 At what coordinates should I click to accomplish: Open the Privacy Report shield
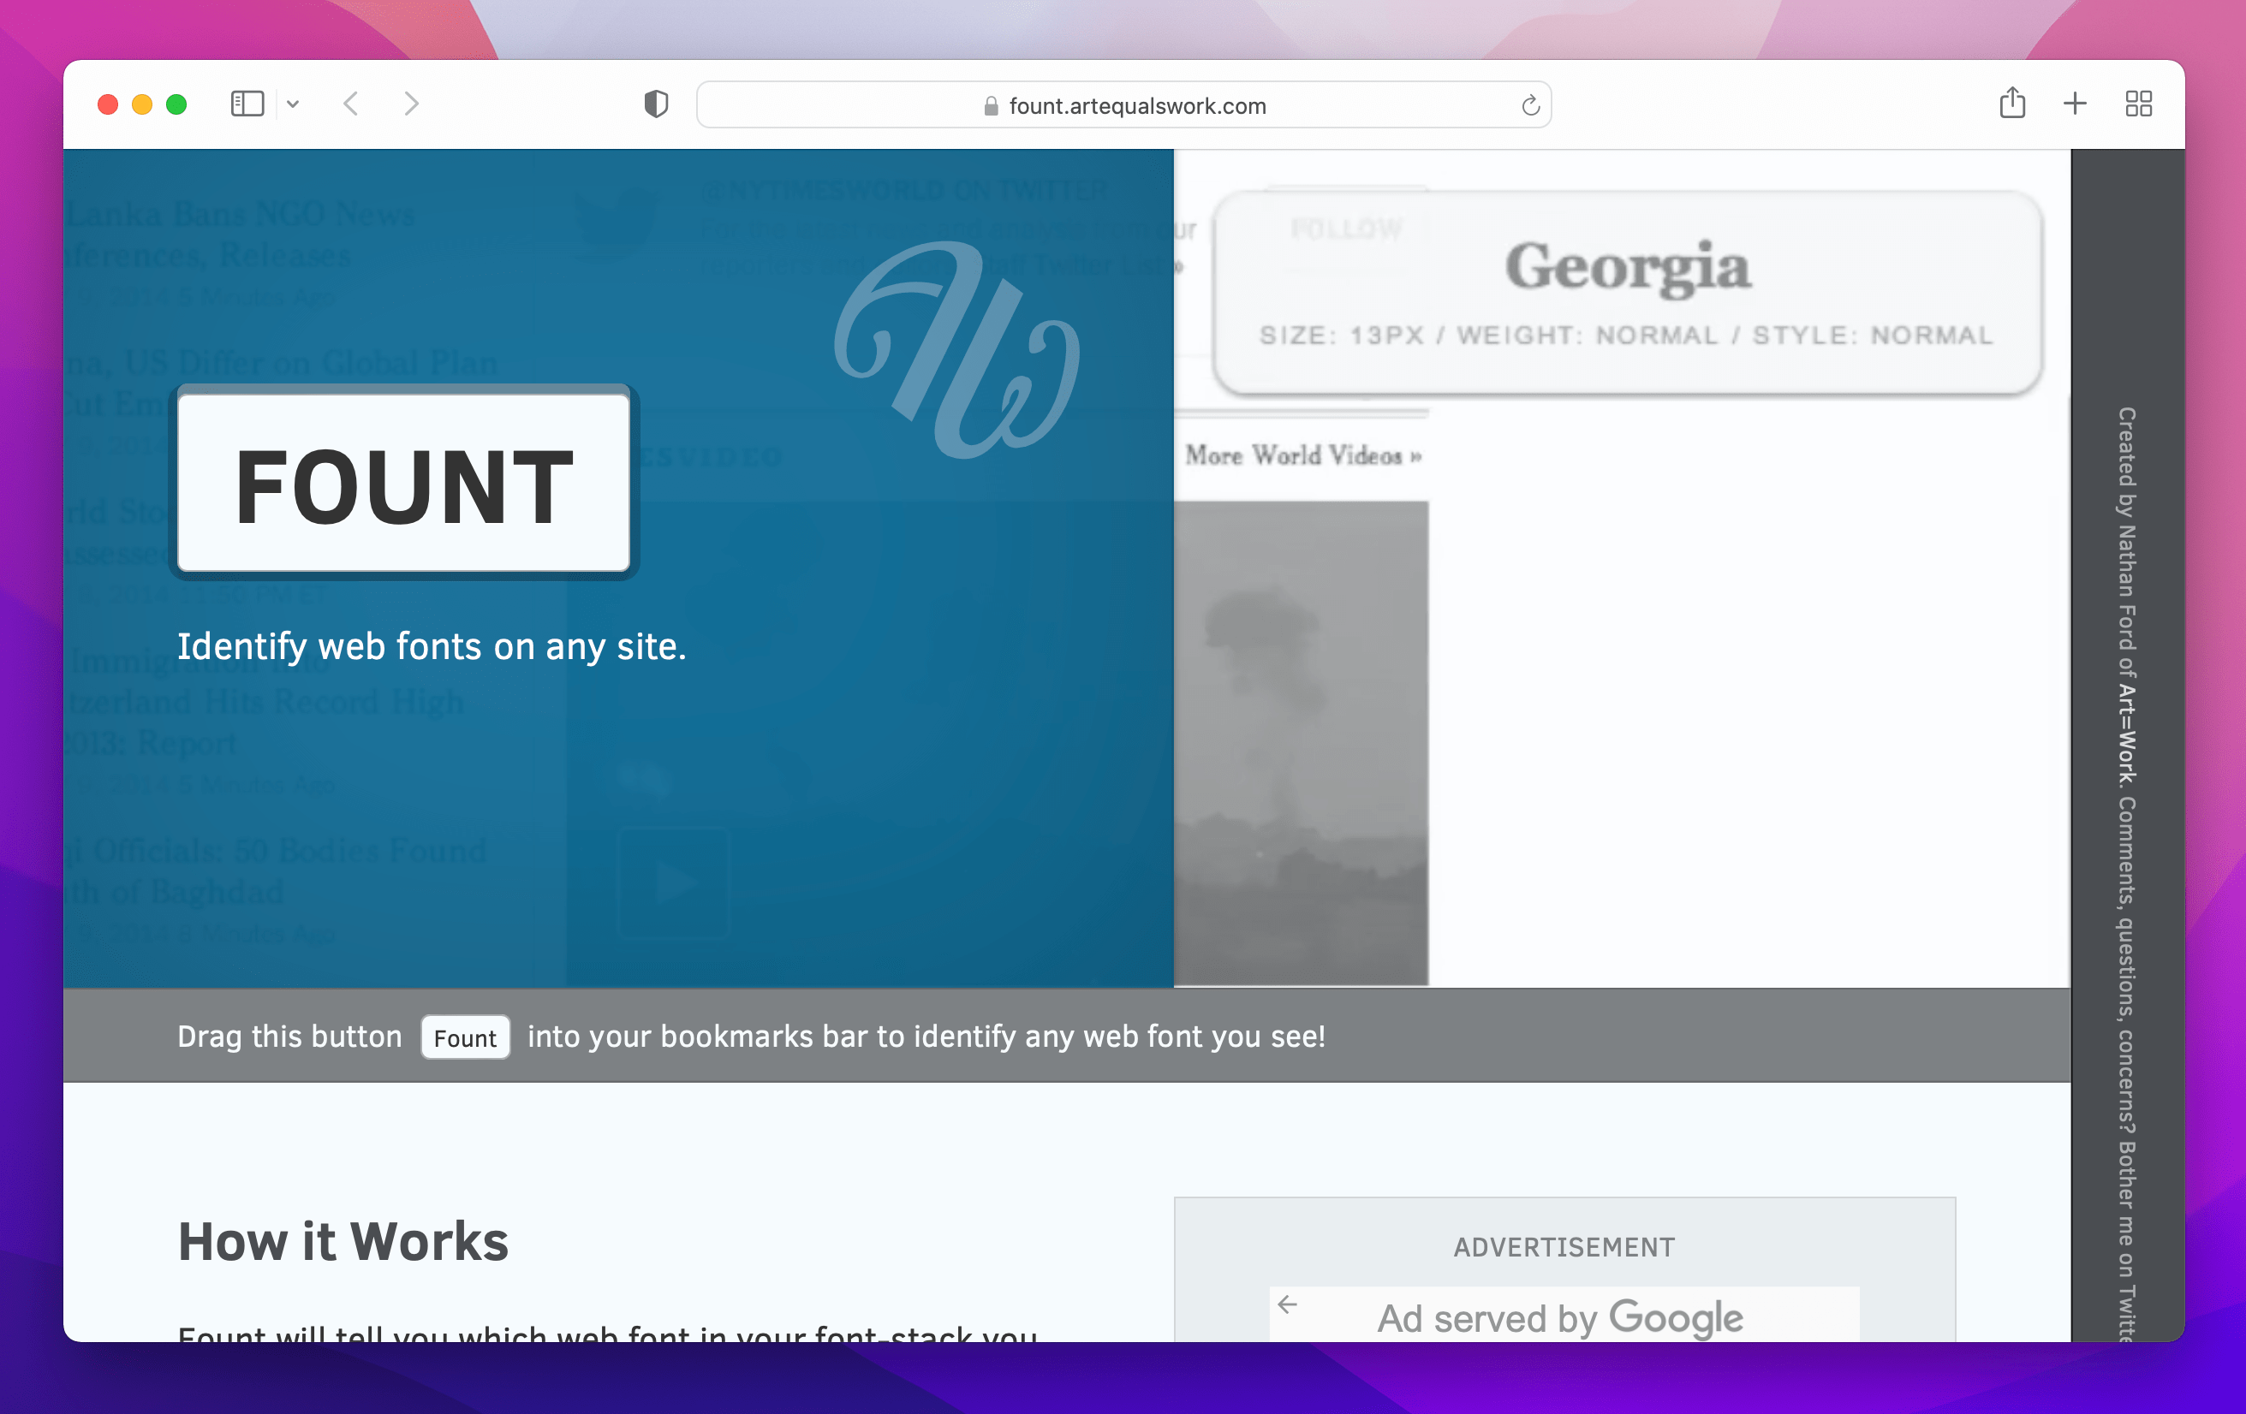pyautogui.click(x=657, y=104)
